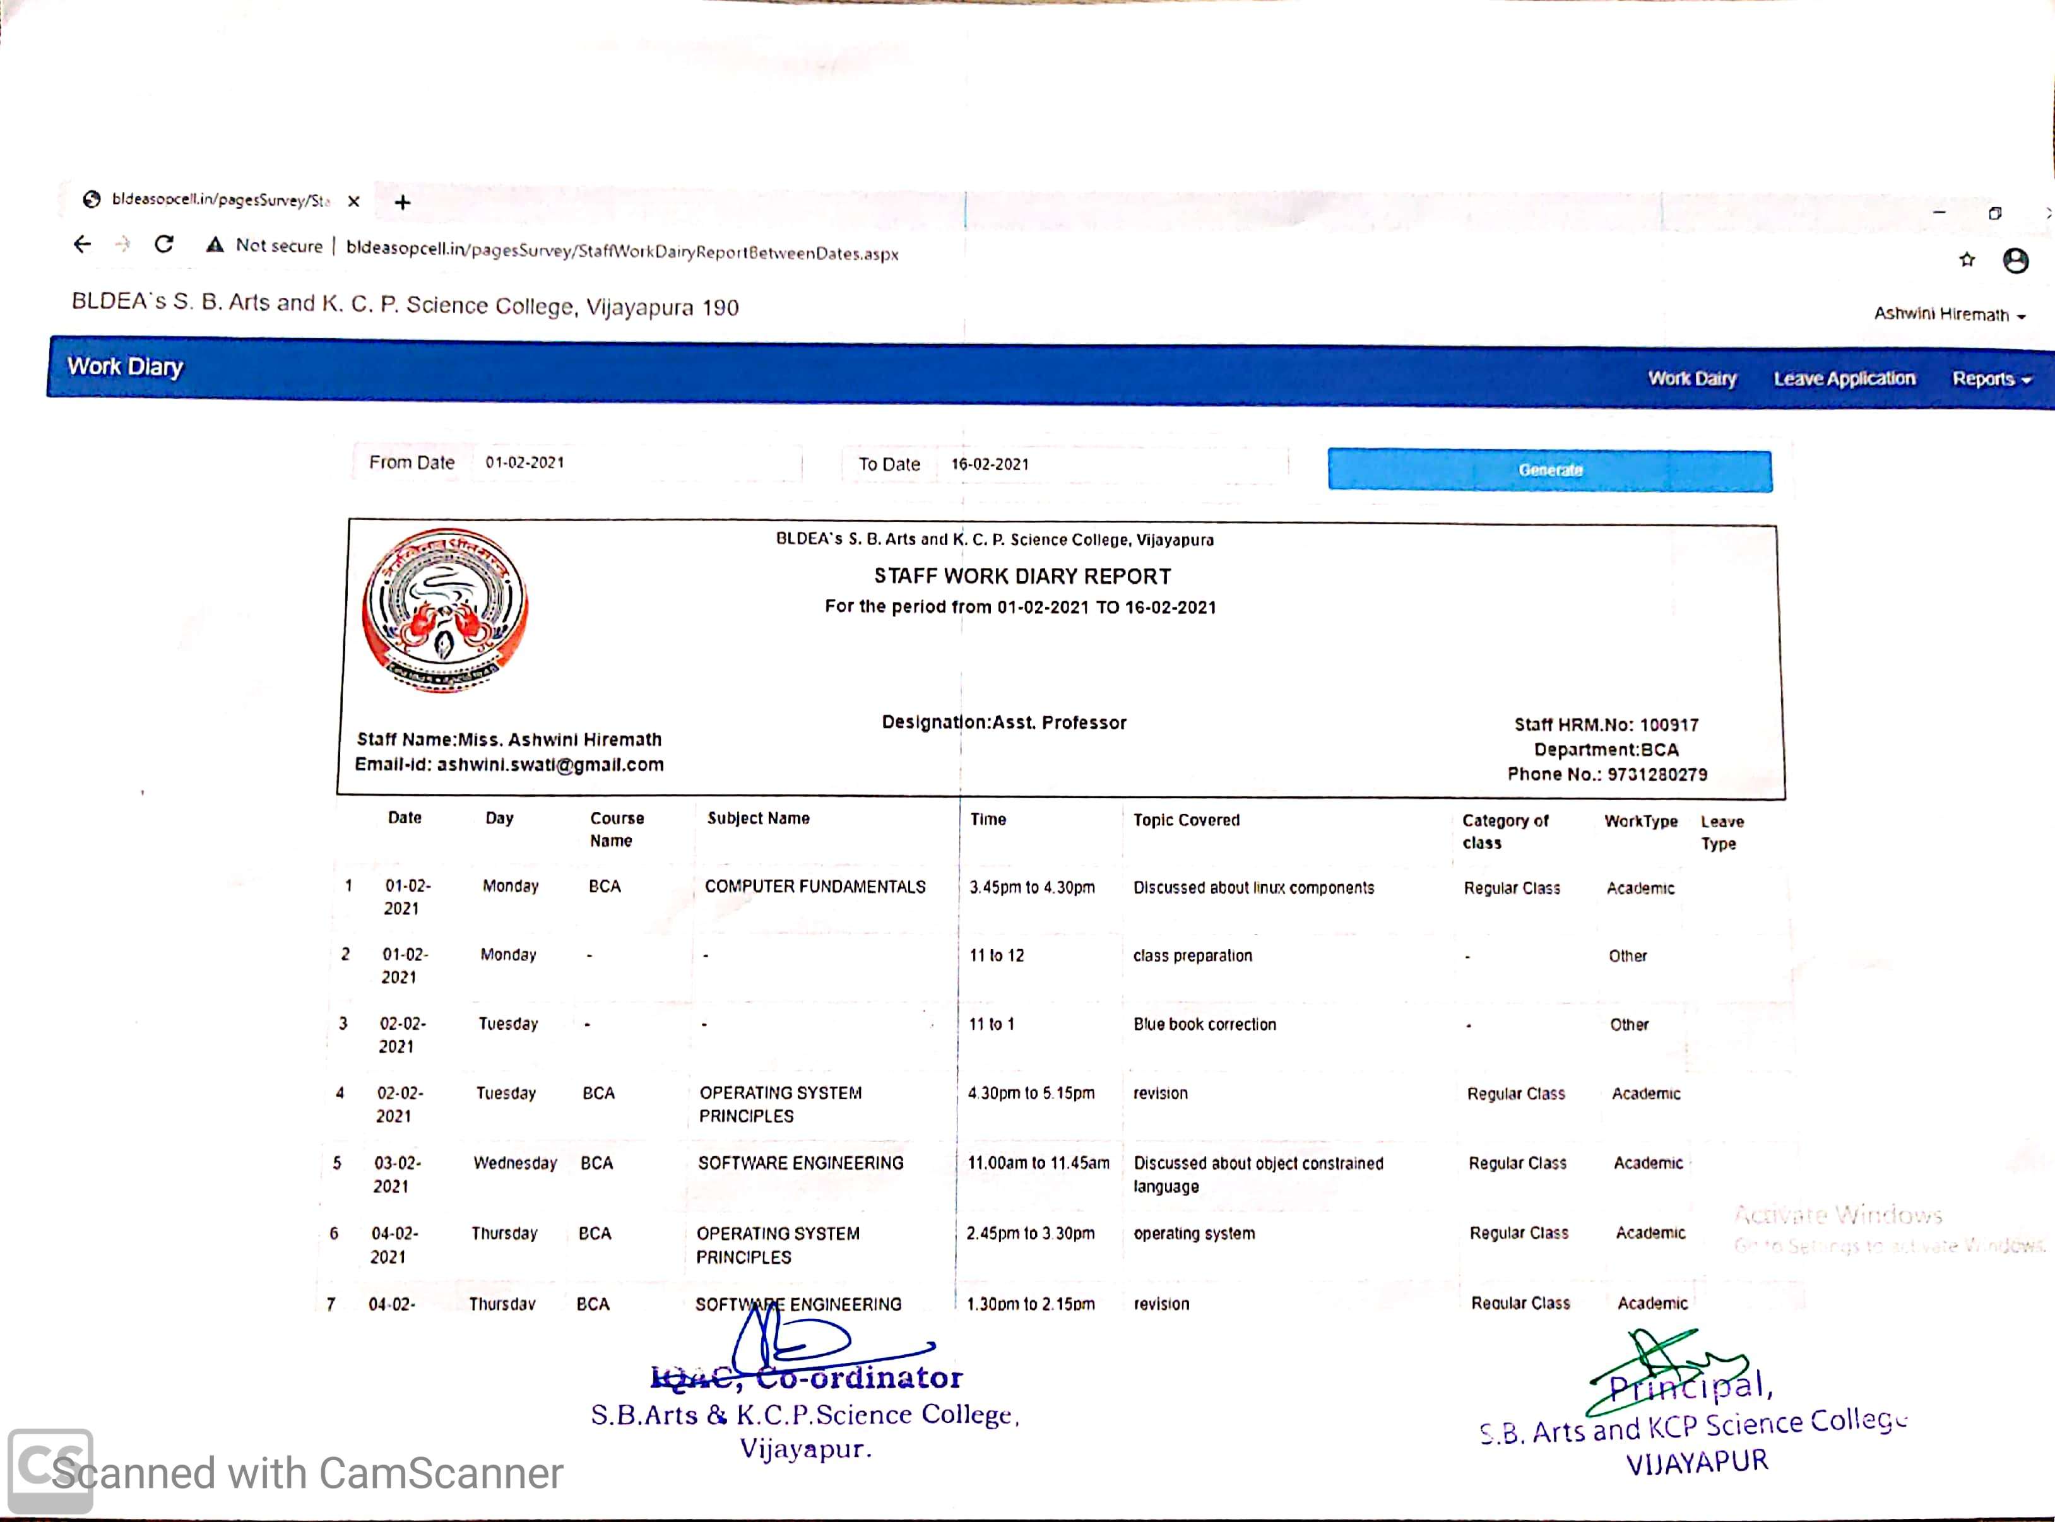This screenshot has height=1522, width=2055.
Task: Click the browser back arrow
Action: pos(82,244)
